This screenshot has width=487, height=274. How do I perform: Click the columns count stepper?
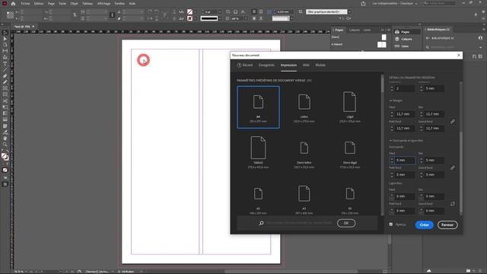(x=392, y=88)
